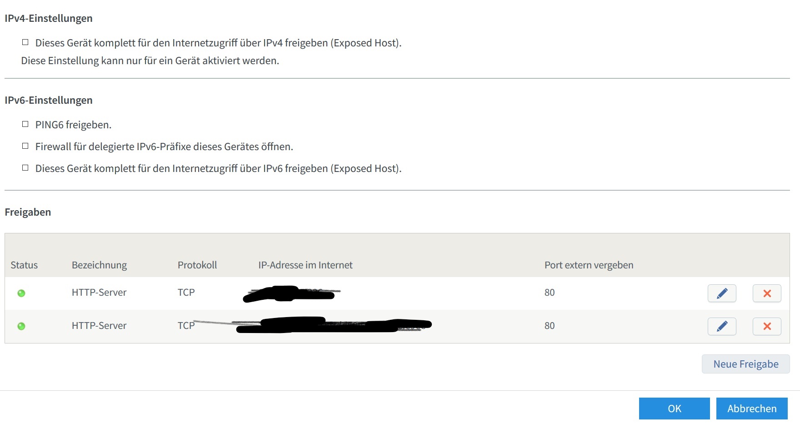Click the IP-Adresse im Internet header
The height and width of the screenshot is (424, 800).
pyautogui.click(x=305, y=265)
